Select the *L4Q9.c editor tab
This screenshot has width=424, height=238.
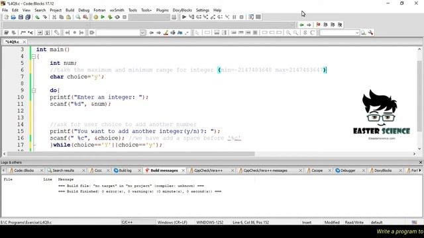[x=12, y=42]
